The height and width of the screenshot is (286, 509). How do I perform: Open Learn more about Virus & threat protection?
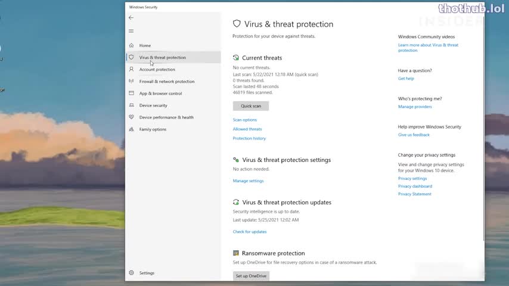[428, 48]
